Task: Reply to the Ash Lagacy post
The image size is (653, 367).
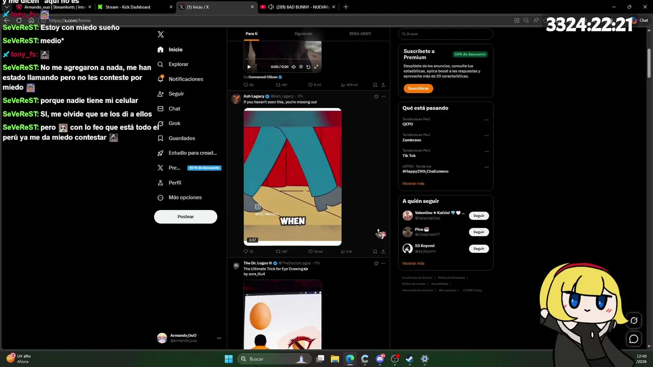Action: 246,251
